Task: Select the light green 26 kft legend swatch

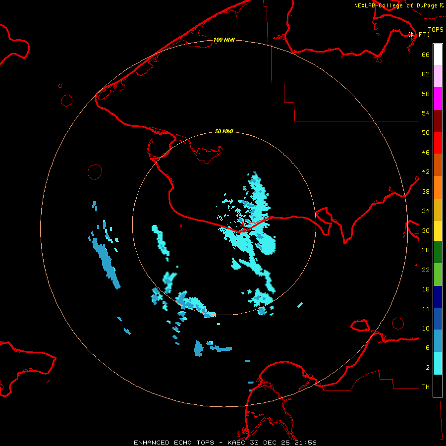Action: pyautogui.click(x=438, y=274)
